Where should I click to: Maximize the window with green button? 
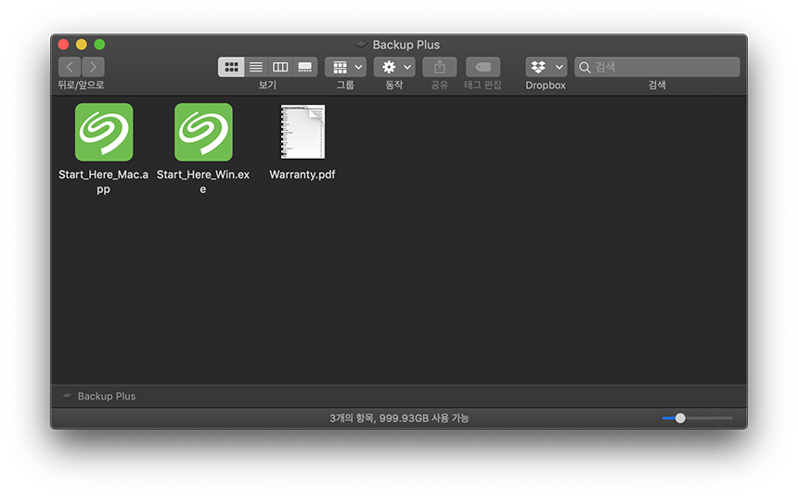(100, 45)
